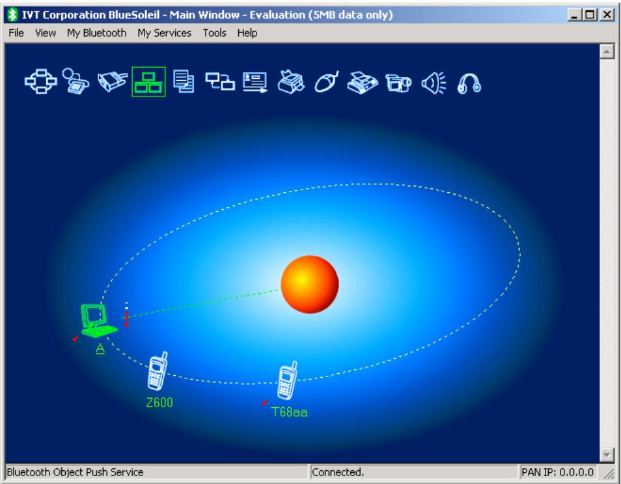Select the Information Synchronization two-computers icon
This screenshot has height=484, width=621.
(220, 81)
